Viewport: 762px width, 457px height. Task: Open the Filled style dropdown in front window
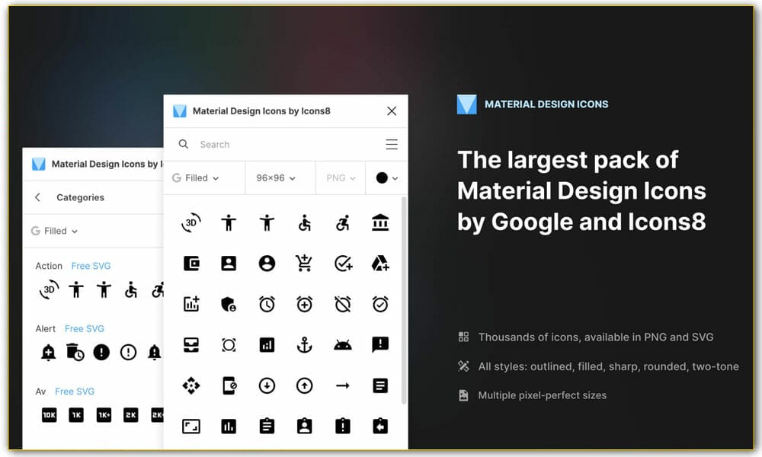196,178
